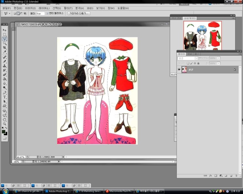The image size is (243, 194).
Task: Switch to the paths tab in layers panel
Action: (197, 54)
